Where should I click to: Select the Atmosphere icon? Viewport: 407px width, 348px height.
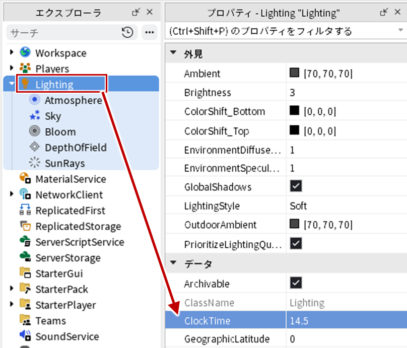click(x=35, y=99)
